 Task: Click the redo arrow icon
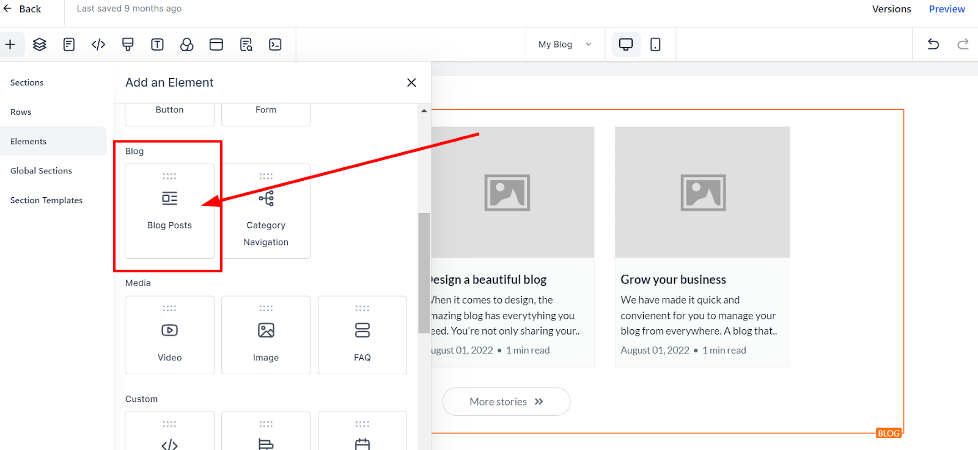coord(963,44)
